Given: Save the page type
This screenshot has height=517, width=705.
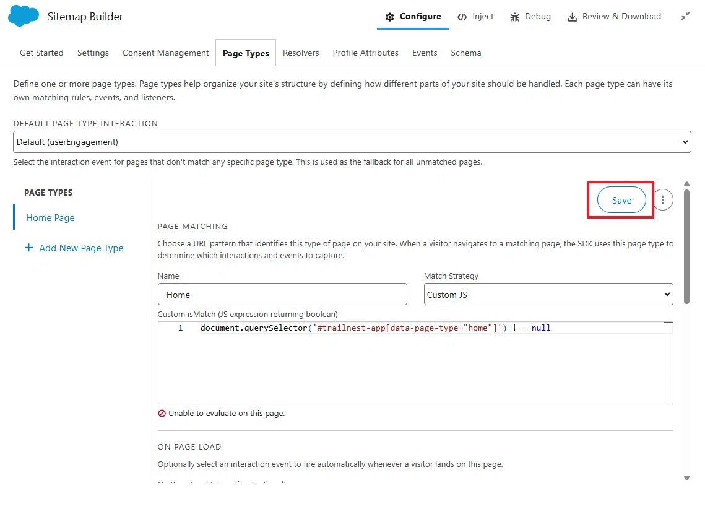Looking at the screenshot, I should coord(621,200).
